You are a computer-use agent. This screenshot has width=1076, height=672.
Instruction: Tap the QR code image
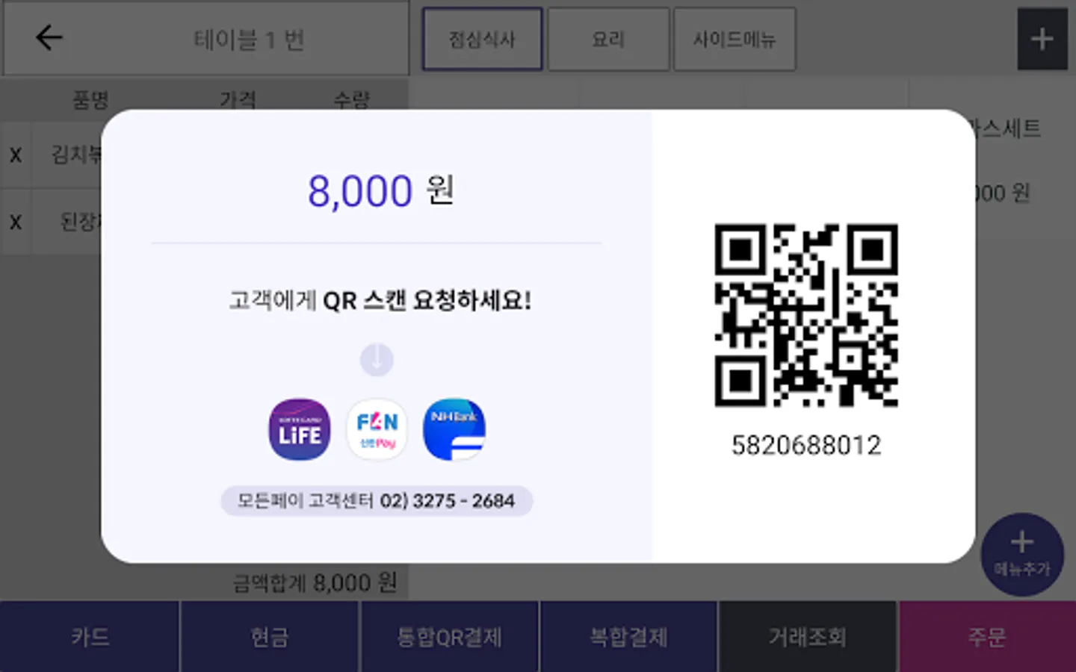tap(806, 315)
